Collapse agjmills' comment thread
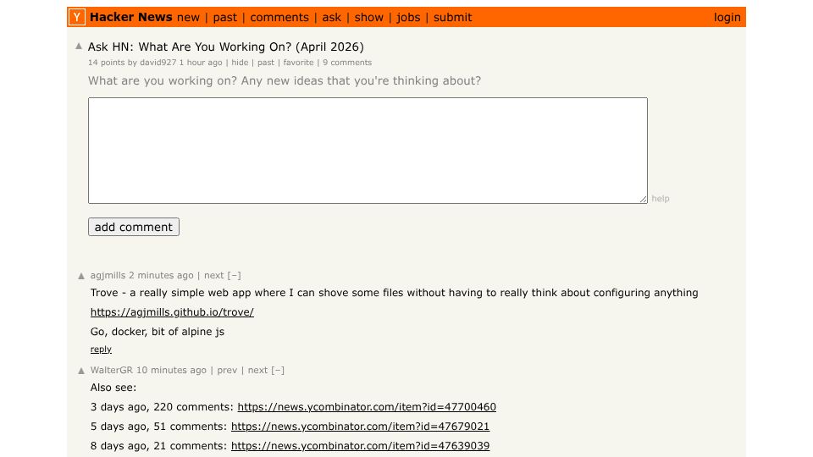 [235, 276]
